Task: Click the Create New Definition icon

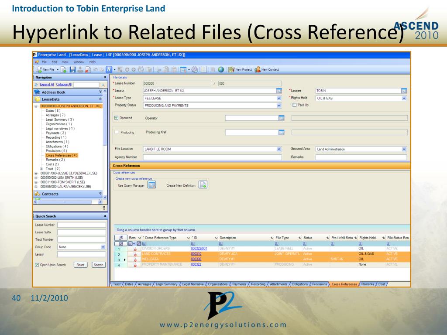Action: (203, 185)
